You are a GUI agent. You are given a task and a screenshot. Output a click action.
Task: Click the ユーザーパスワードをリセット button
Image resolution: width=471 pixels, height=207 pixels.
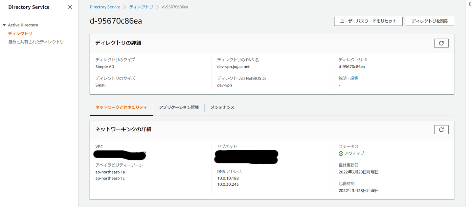(368, 21)
